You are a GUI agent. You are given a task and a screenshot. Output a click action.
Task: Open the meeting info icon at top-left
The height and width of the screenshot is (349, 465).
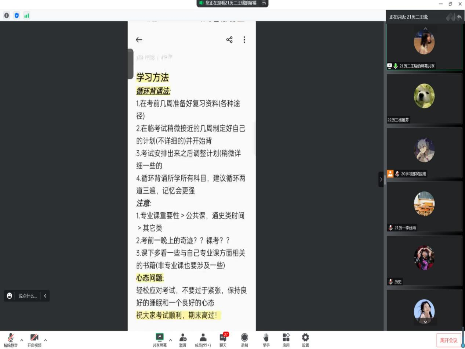pos(7,15)
